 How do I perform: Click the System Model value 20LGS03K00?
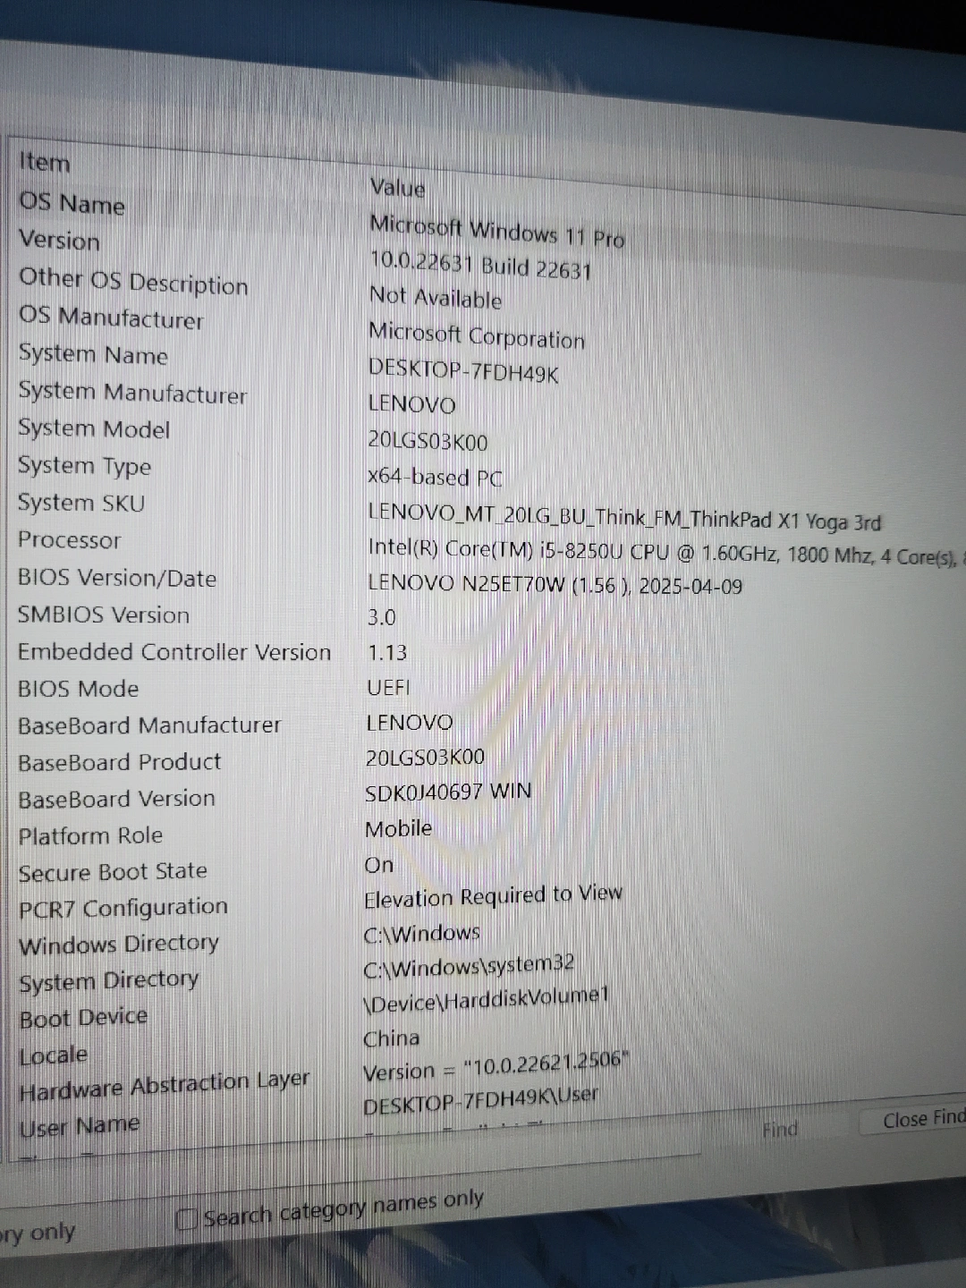(x=428, y=441)
